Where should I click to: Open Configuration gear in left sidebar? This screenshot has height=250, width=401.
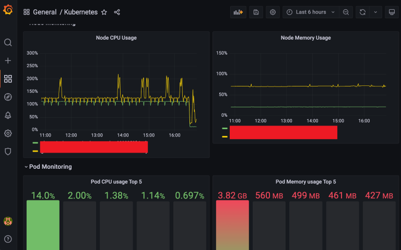(8, 133)
